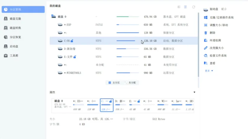248x139 pixels.
Task: Click the 驱动盘 (C:) drive icon
Action: pyautogui.click(x=205, y=9)
